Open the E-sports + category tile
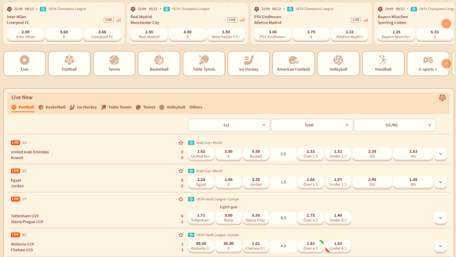 click(x=428, y=63)
